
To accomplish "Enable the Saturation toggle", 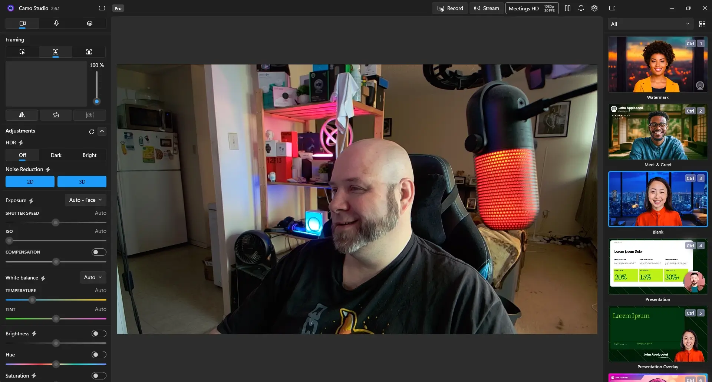I will point(99,376).
